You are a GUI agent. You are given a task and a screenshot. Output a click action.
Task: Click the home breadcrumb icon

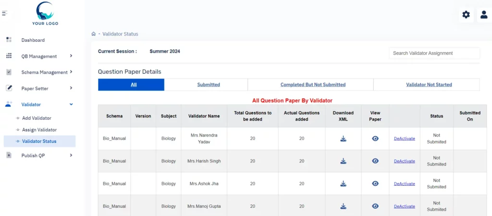(x=93, y=34)
